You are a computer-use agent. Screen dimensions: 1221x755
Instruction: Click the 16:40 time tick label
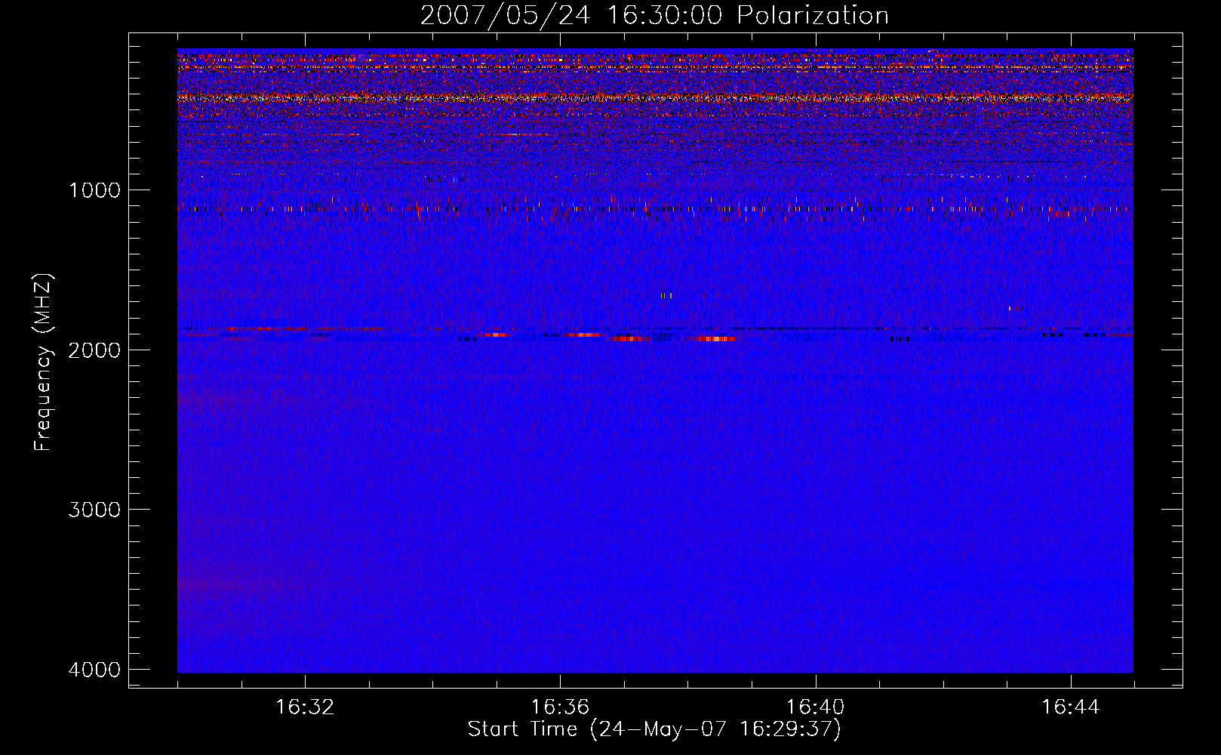pos(815,707)
